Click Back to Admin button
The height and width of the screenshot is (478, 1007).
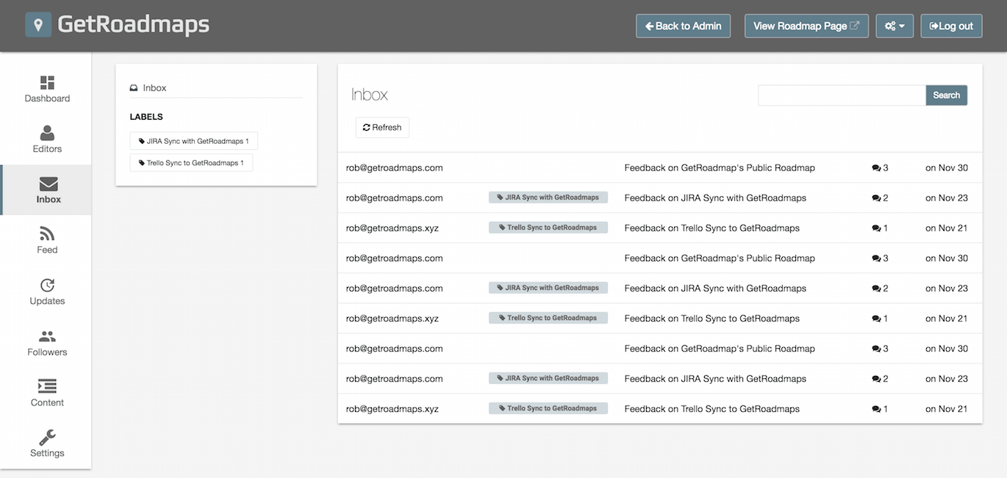tap(684, 26)
